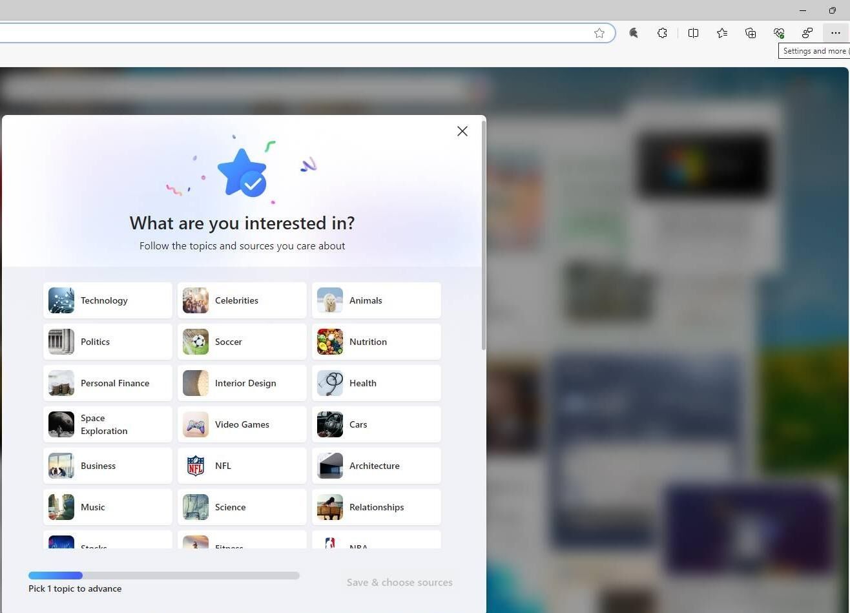Pick the NFL topic card
This screenshot has height=613, width=850.
[x=242, y=466]
